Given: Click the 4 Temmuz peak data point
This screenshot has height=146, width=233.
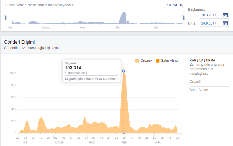Looking at the screenshot, I should tap(124, 71).
